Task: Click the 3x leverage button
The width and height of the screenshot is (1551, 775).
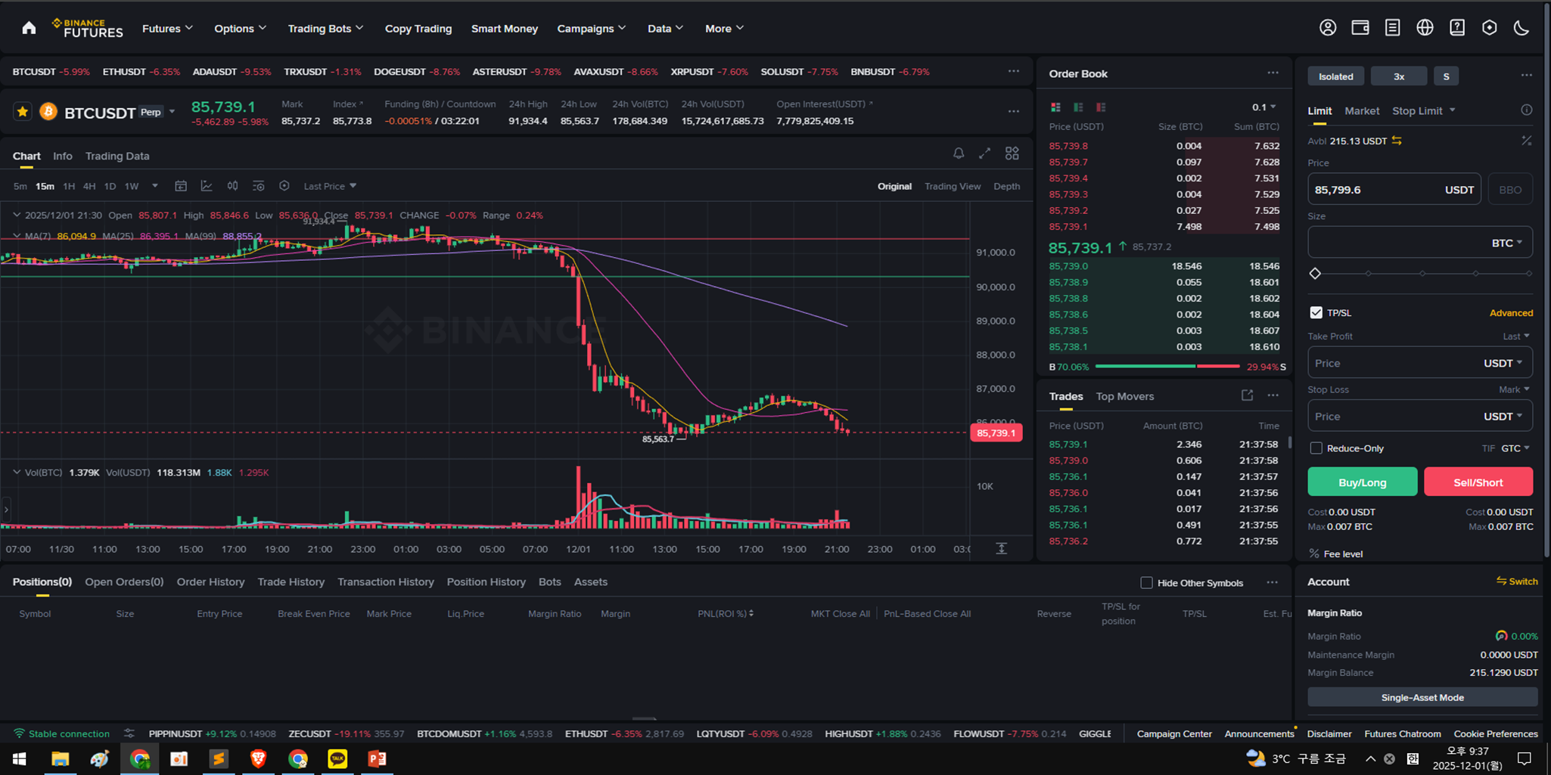Action: coord(1399,76)
